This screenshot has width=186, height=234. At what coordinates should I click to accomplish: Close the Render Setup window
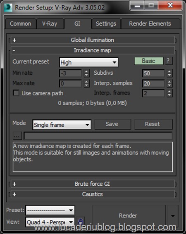pyautogui.click(x=170, y=5)
